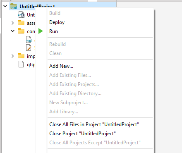Click the blank qtquickcontrols file icon
The image size is (182, 153).
[x=21, y=64]
